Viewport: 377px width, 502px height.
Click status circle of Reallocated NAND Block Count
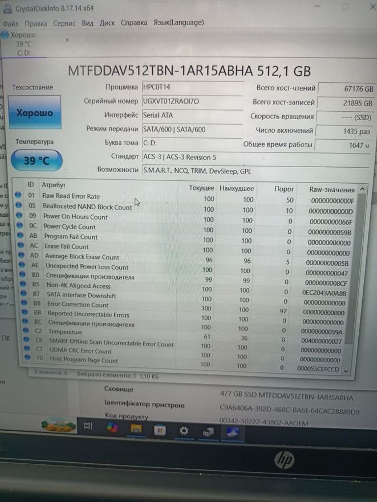click(x=19, y=205)
